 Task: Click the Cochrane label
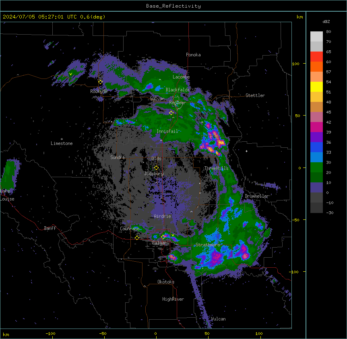point(130,229)
